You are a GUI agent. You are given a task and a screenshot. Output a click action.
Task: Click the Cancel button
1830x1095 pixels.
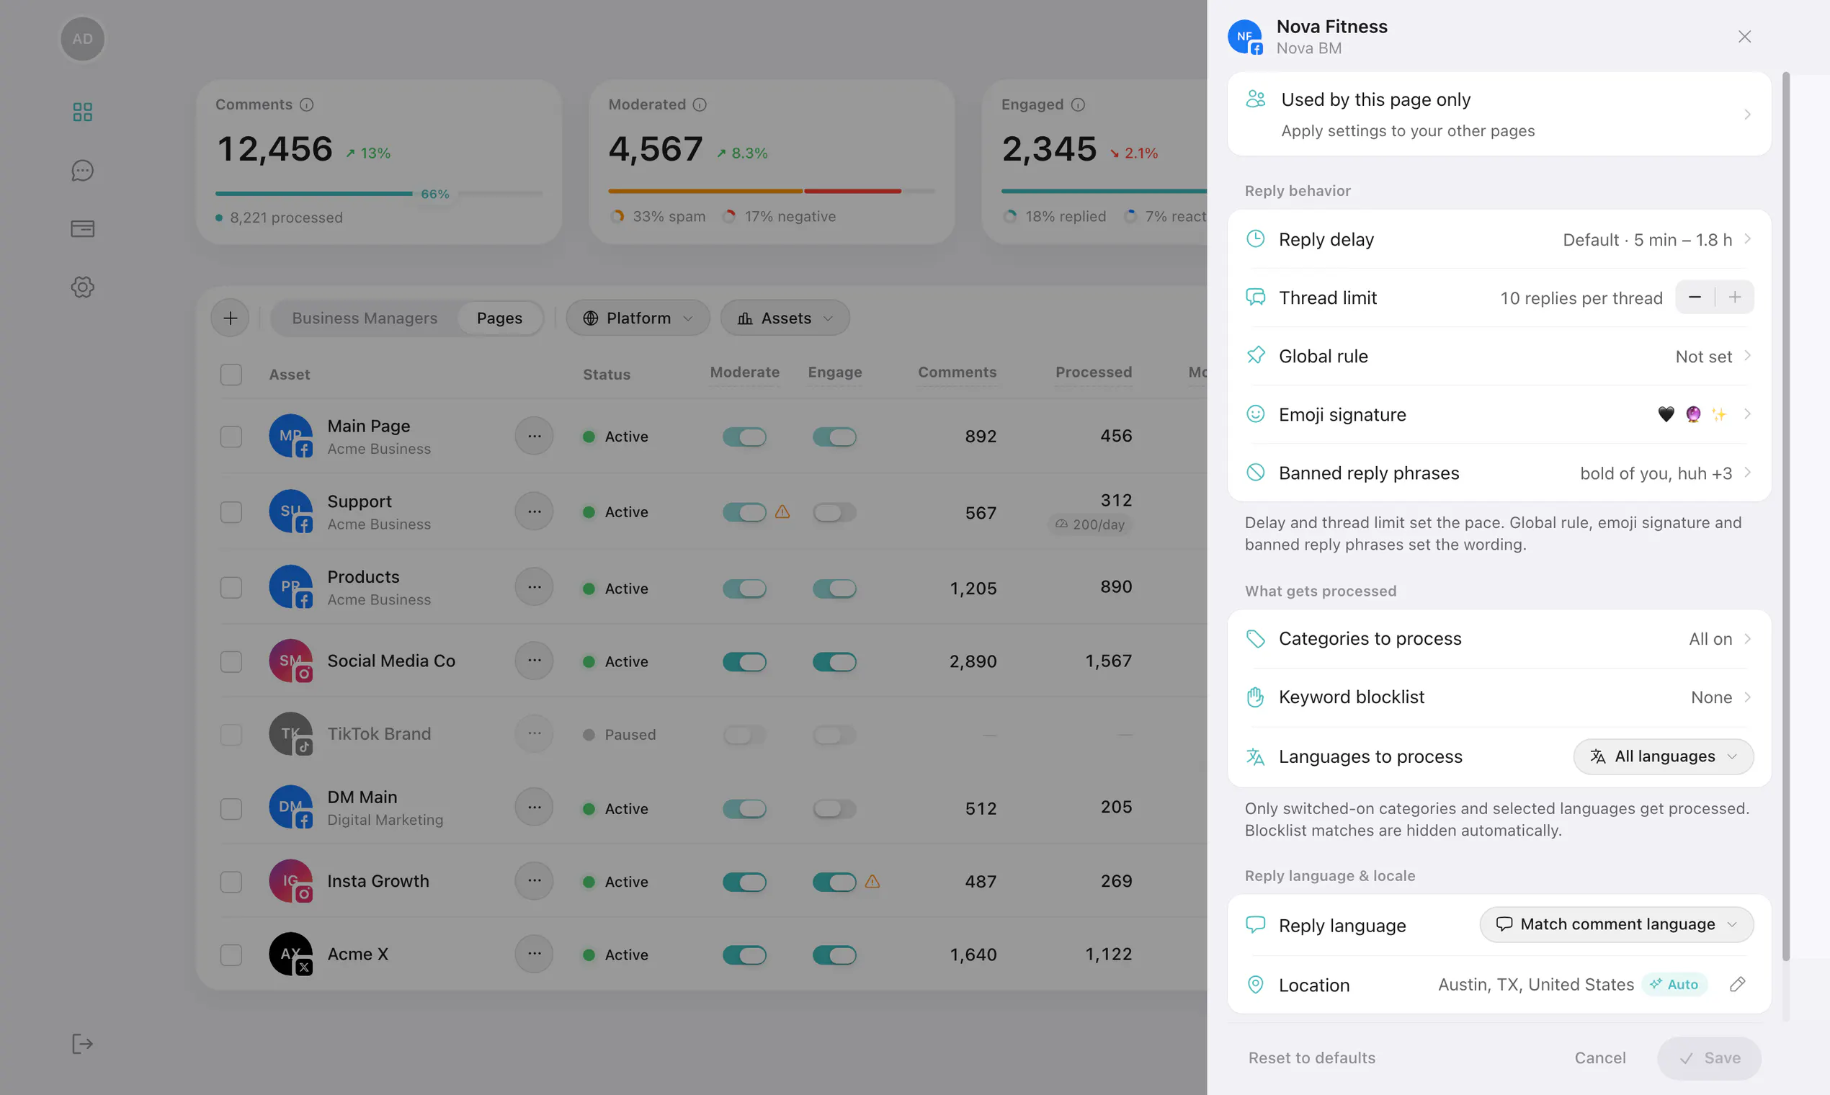[x=1599, y=1058]
